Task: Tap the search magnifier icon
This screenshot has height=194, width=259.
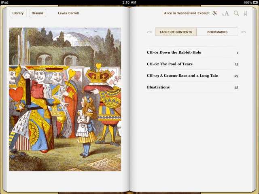Action: pyautogui.click(x=236, y=13)
